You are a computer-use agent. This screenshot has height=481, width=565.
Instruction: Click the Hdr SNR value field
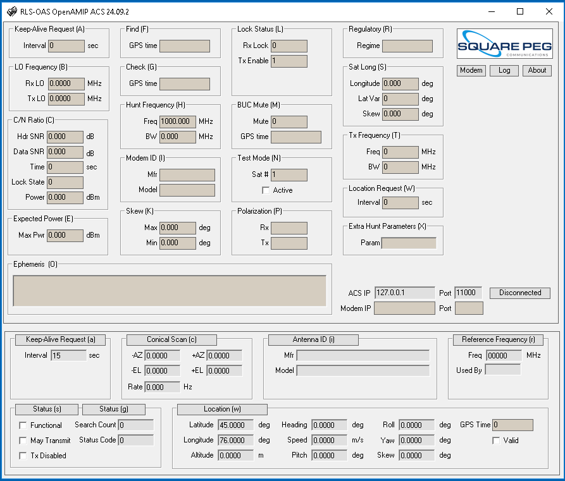point(65,137)
